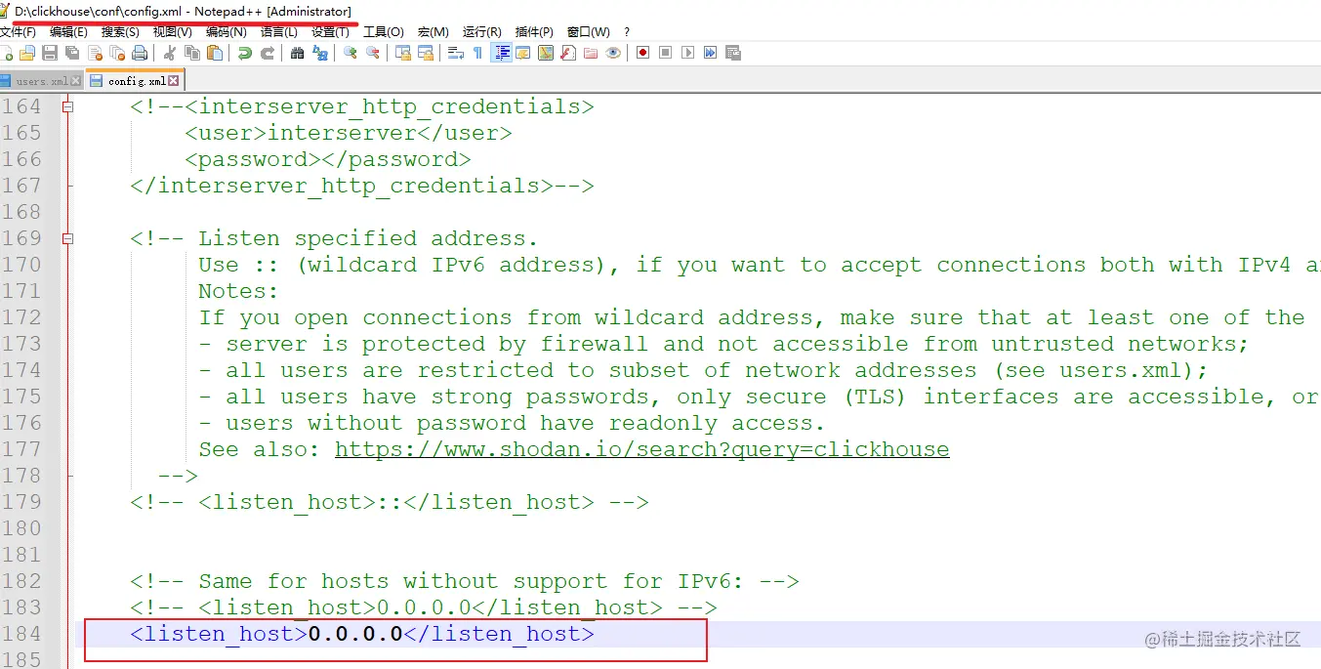This screenshot has height=669, width=1321.
Task: Click the Save recorded macro icon
Action: (x=733, y=53)
